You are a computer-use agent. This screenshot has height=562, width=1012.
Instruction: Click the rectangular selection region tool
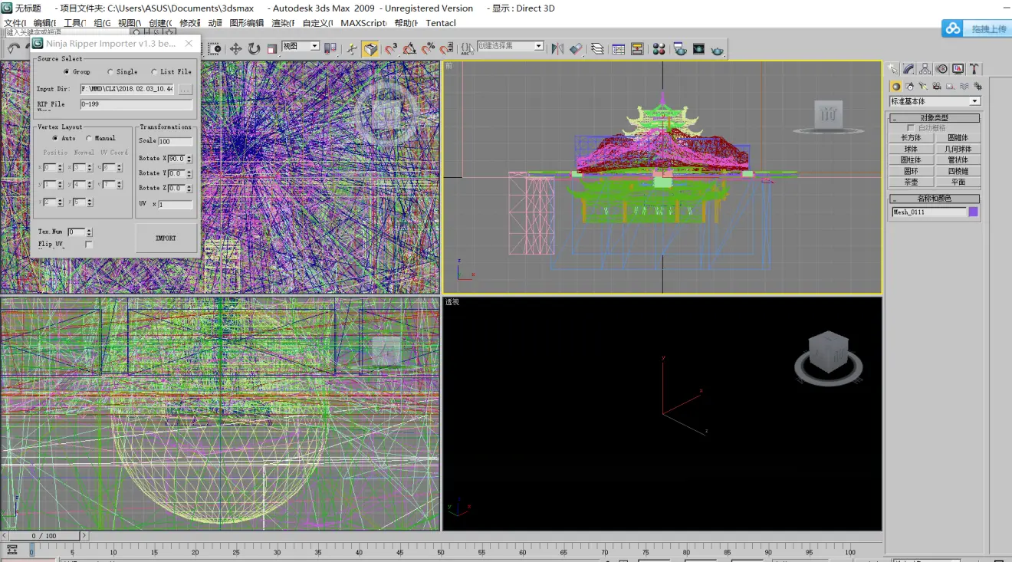215,49
